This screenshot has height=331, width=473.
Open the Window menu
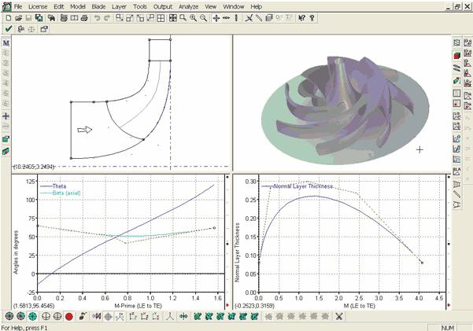234,6
